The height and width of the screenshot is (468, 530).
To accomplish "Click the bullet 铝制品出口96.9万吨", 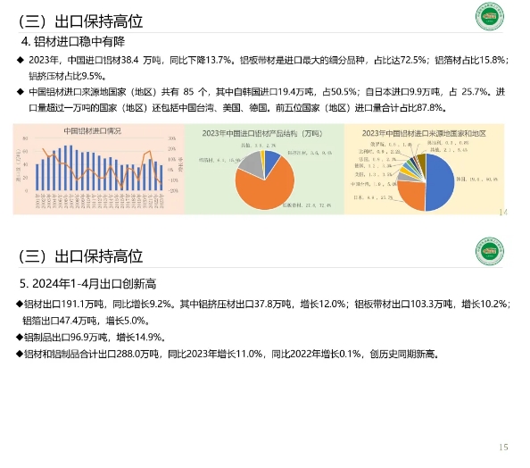I will pyautogui.click(x=91, y=337).
